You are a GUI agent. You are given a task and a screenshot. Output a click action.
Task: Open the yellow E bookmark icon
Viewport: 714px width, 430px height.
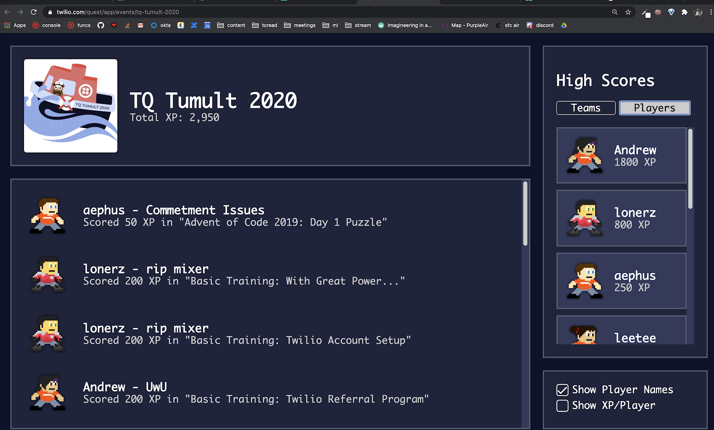coord(181,25)
